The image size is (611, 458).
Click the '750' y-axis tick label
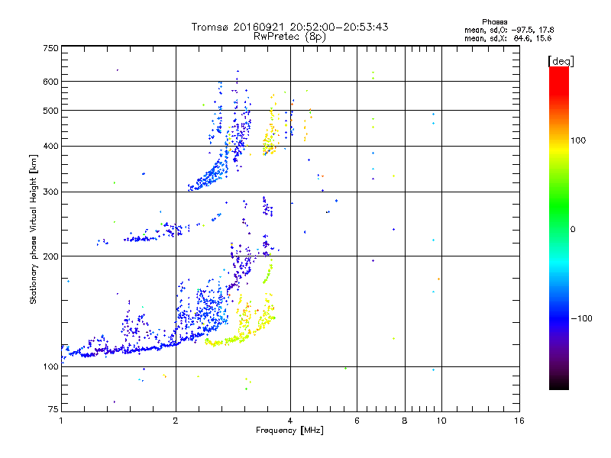[x=50, y=48]
